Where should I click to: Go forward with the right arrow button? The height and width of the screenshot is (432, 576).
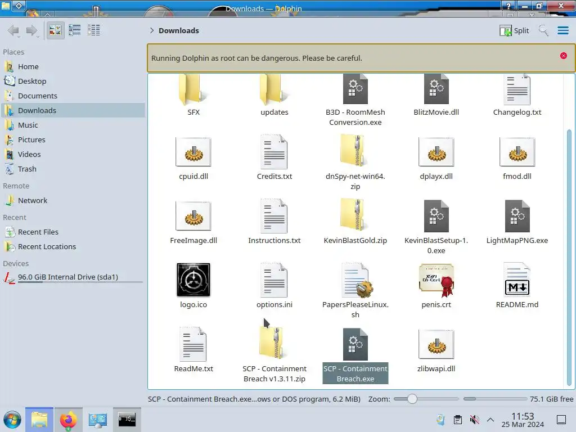(32, 30)
